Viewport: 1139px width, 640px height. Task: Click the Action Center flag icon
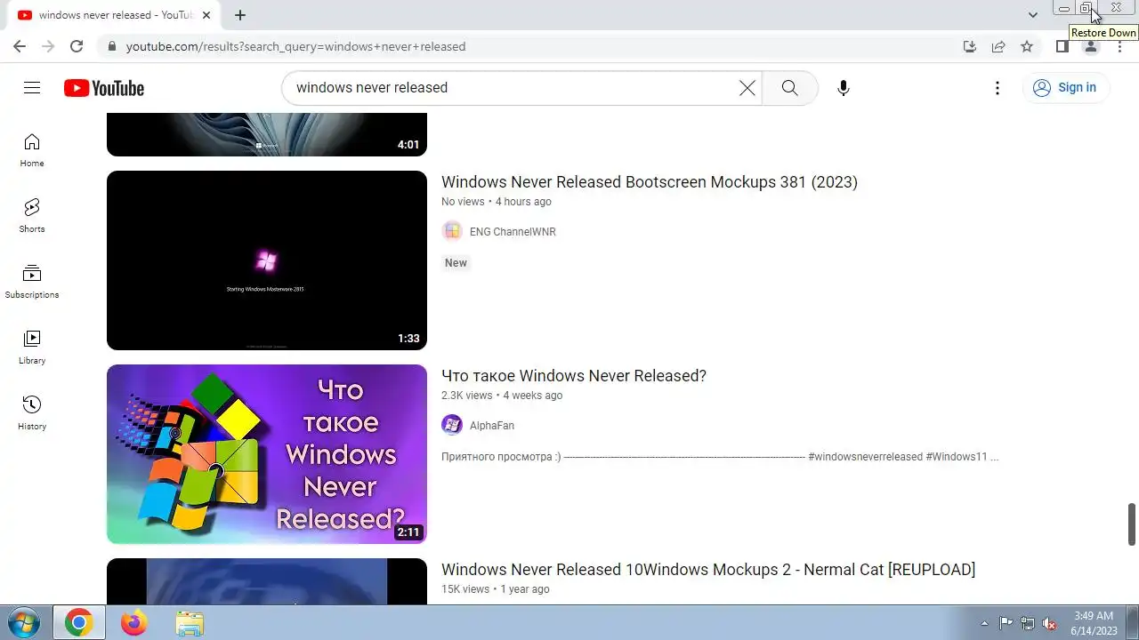click(1006, 623)
